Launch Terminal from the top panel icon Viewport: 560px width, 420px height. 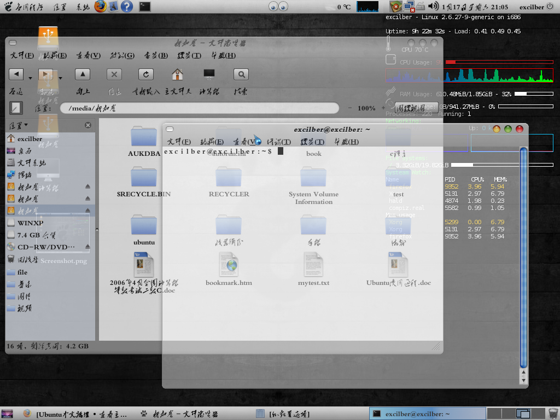pyautogui.click(x=144, y=7)
